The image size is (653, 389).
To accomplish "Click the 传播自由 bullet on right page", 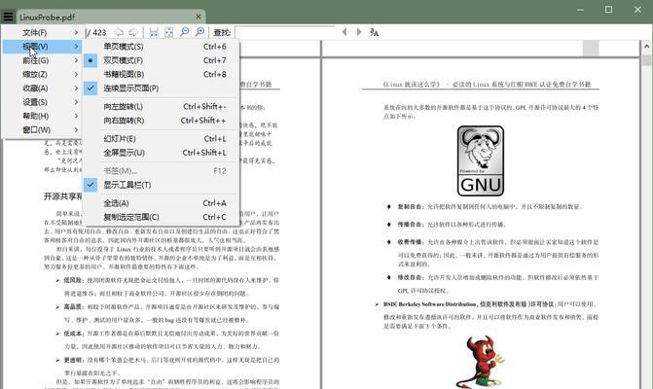I will [x=410, y=225].
